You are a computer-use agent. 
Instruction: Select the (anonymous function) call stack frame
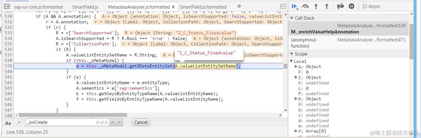click(348, 43)
